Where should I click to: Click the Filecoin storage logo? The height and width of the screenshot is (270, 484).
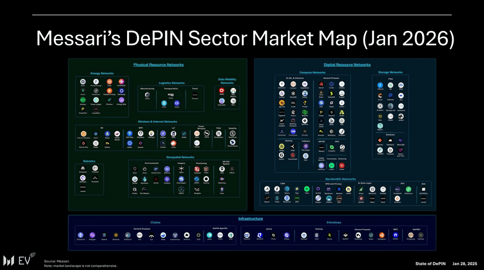point(380,85)
